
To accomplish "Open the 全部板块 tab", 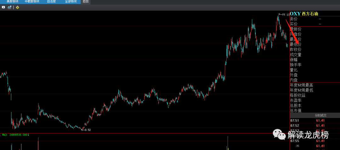I will pos(71,2).
